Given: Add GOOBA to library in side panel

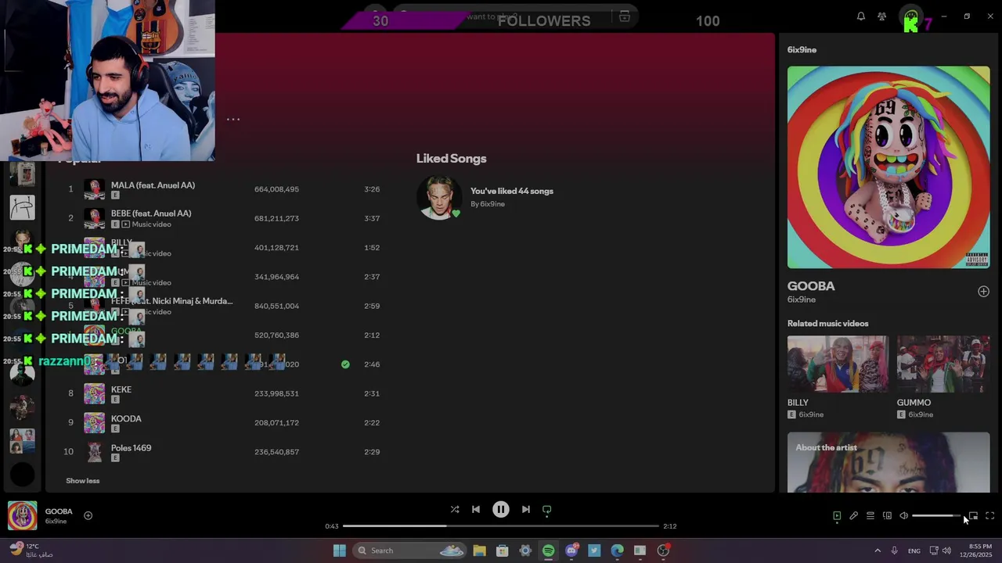Looking at the screenshot, I should pos(984,292).
